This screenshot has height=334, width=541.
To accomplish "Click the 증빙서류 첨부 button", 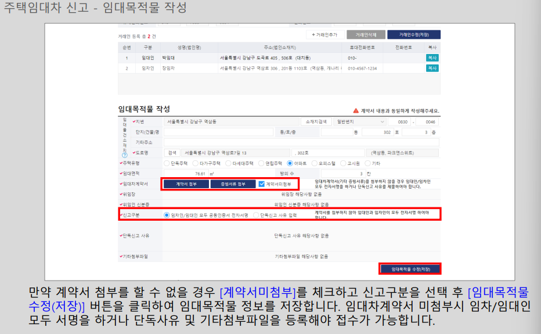I will 233,184.
